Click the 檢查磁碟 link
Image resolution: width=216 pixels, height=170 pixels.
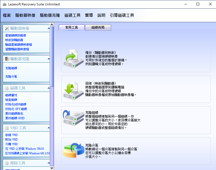11,100
